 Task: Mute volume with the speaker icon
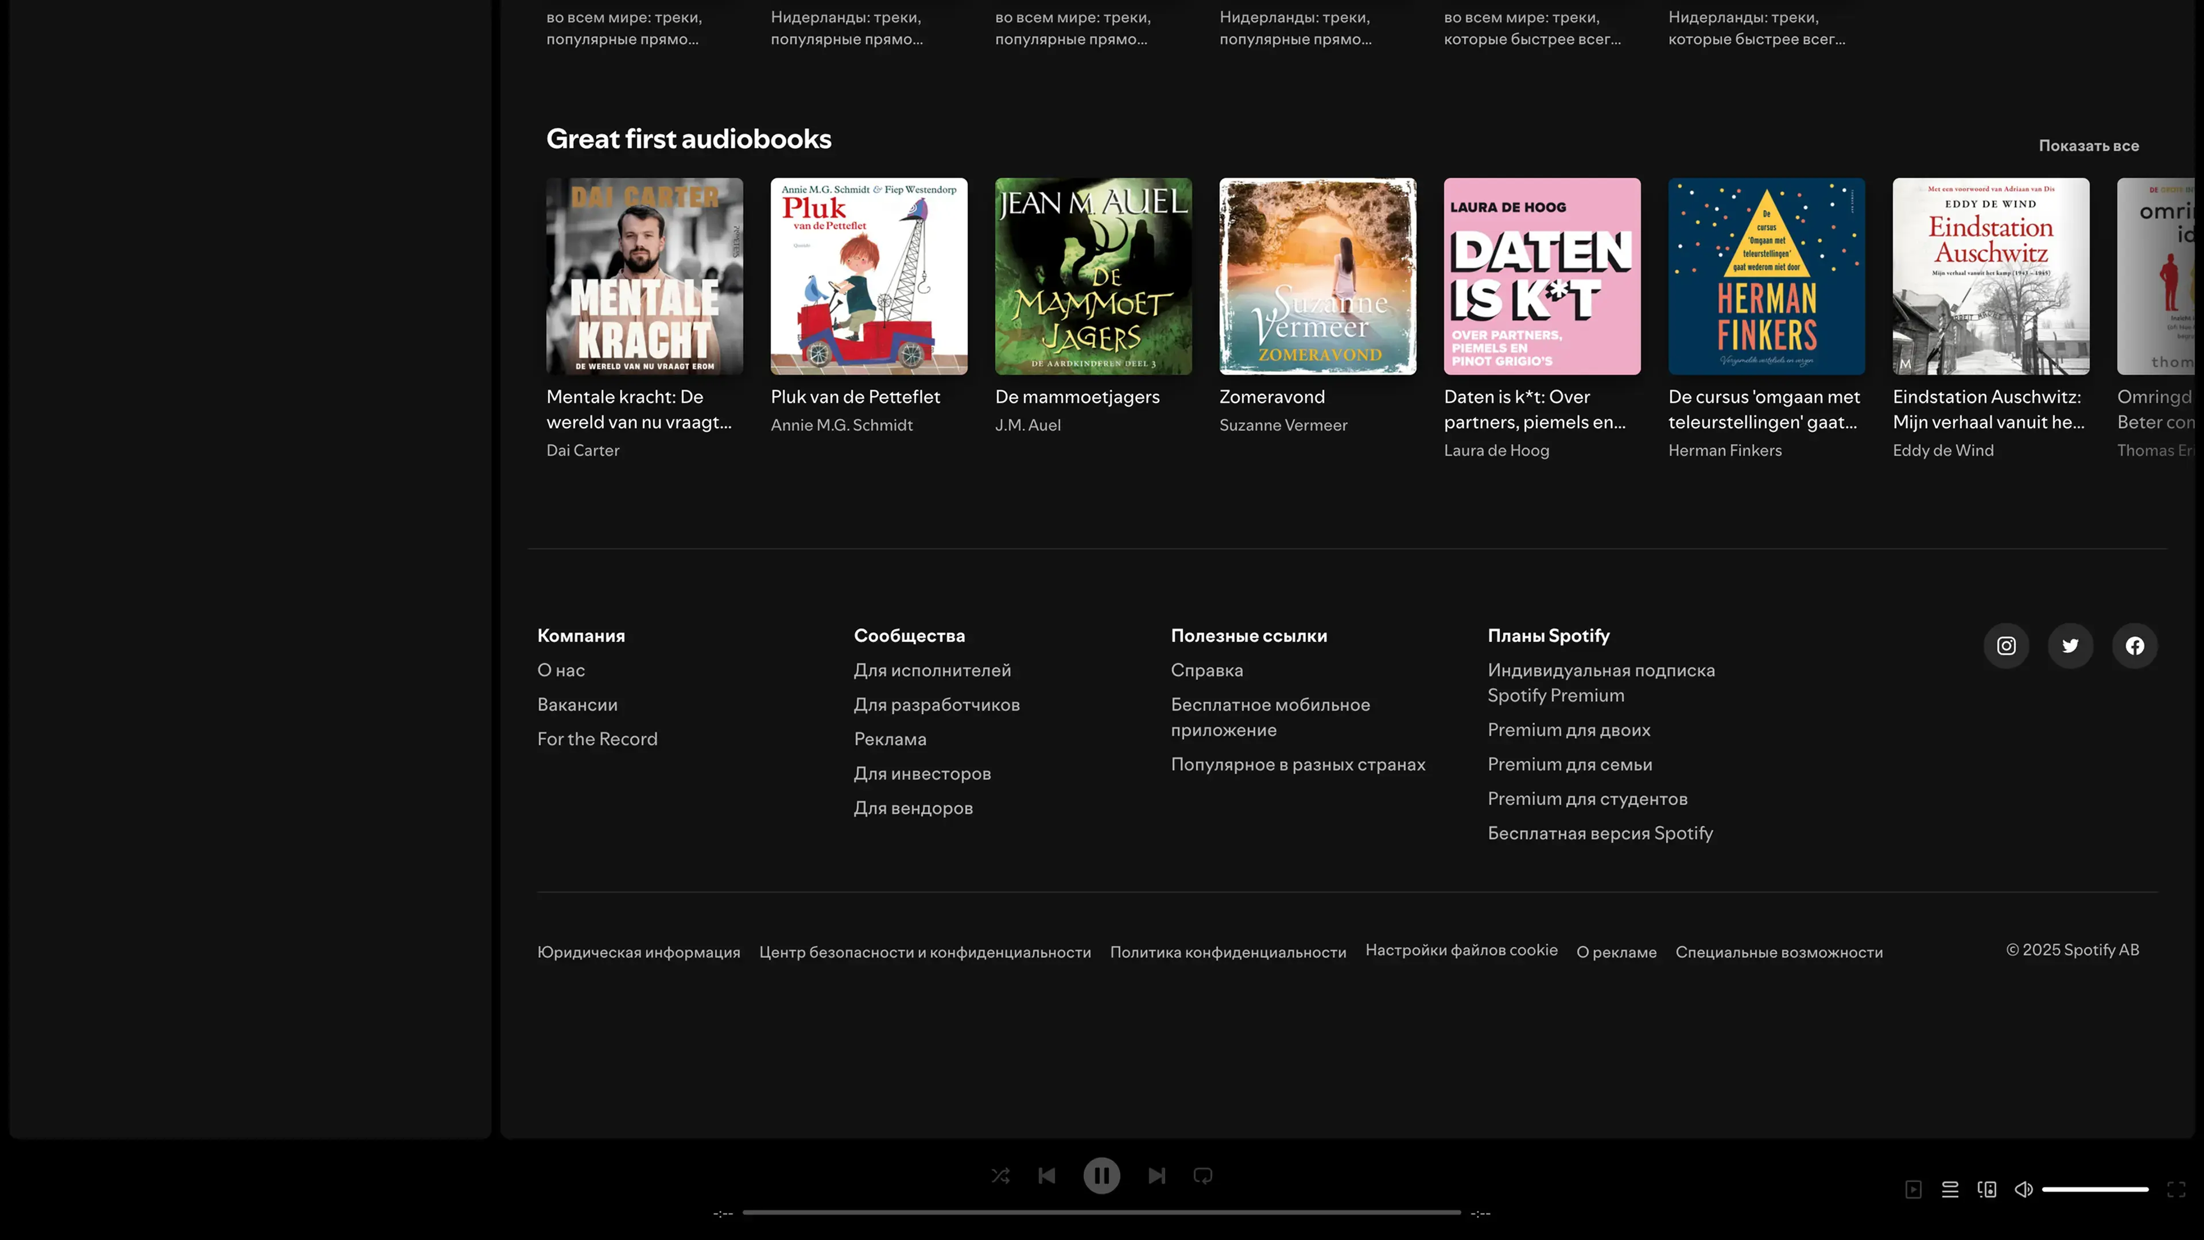coord(2023,1189)
